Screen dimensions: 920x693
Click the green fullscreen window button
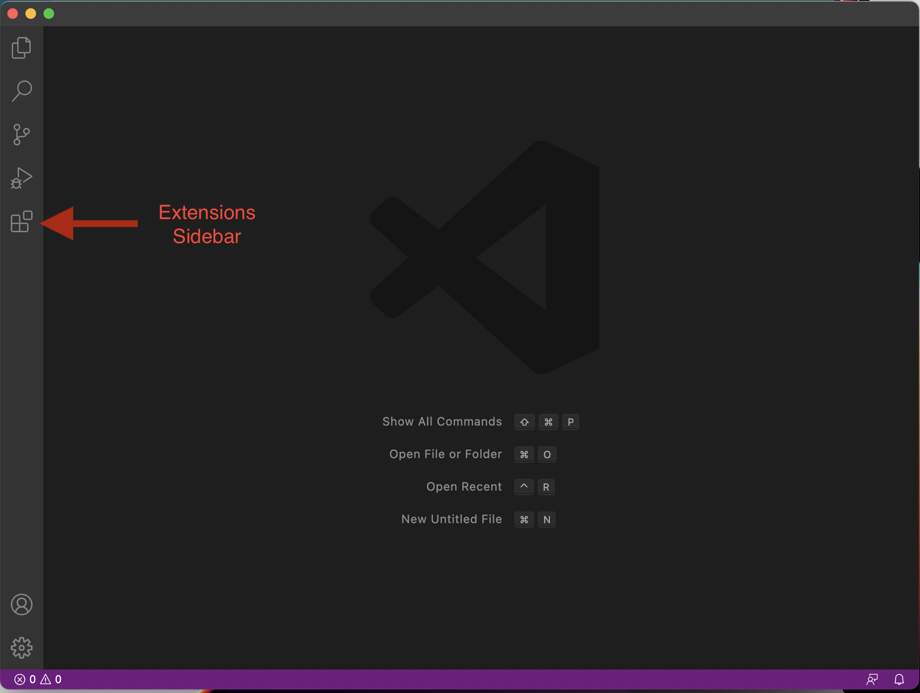[x=49, y=14]
